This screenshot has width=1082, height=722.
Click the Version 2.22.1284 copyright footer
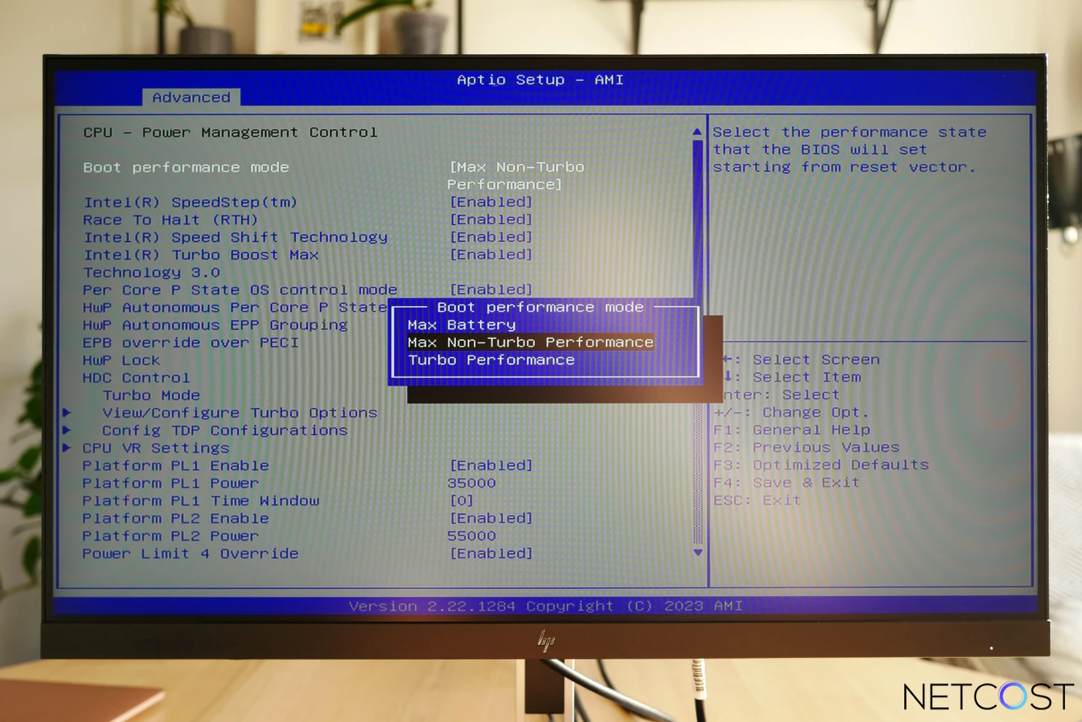coord(546,606)
